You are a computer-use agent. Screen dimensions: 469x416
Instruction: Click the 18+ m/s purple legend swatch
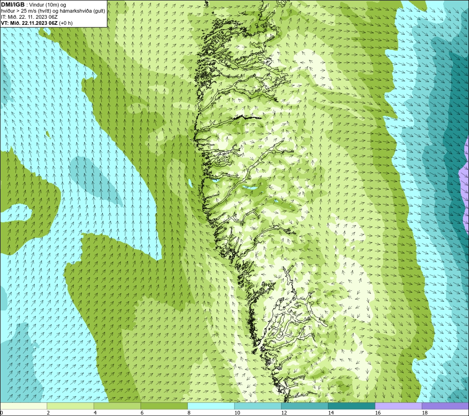coord(446,406)
